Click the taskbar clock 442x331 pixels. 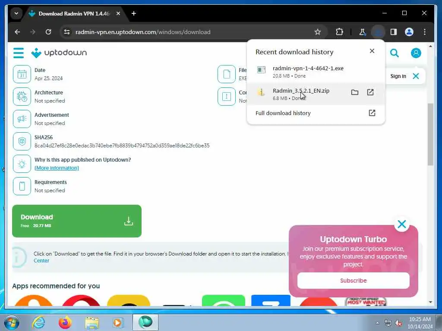tap(420, 323)
